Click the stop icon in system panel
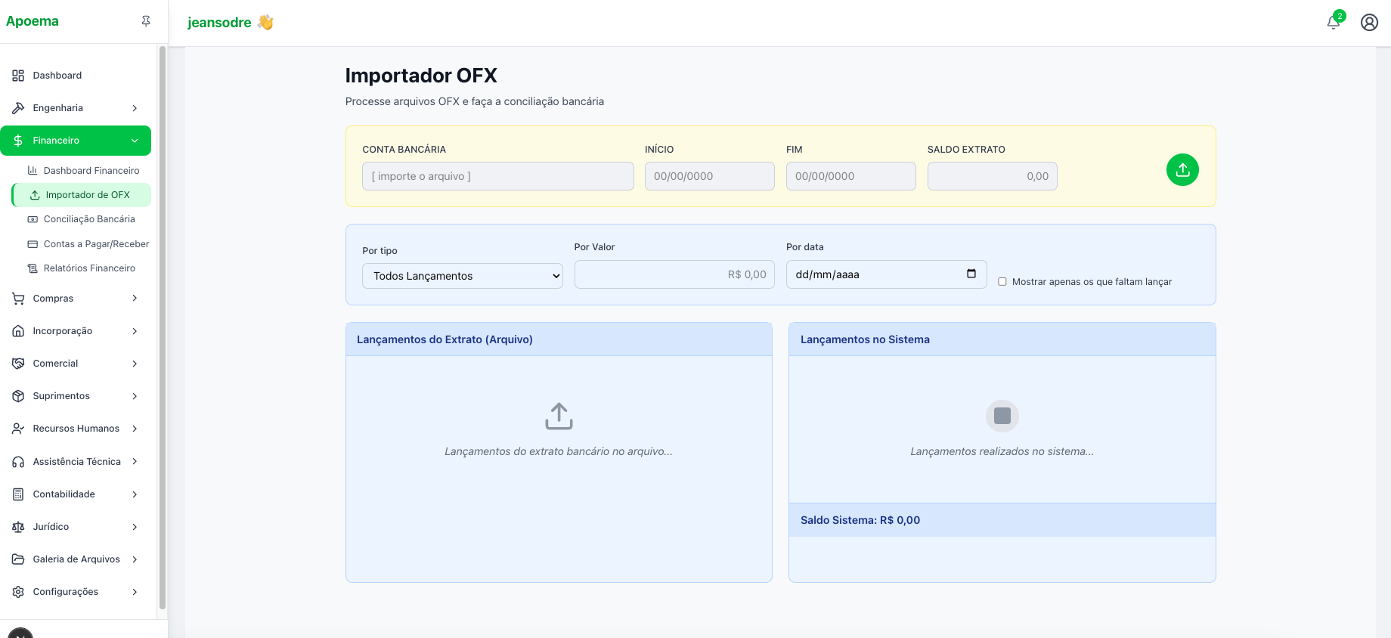1391x638 pixels. point(1002,416)
